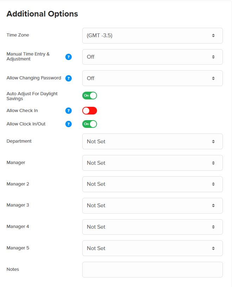The image size is (232, 287).
Task: Click the Department dropdown arrow icon
Action: pyautogui.click(x=213, y=142)
